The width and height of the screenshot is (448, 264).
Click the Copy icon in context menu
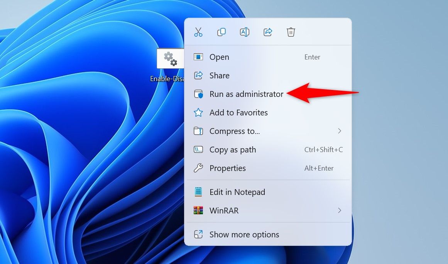click(x=221, y=32)
